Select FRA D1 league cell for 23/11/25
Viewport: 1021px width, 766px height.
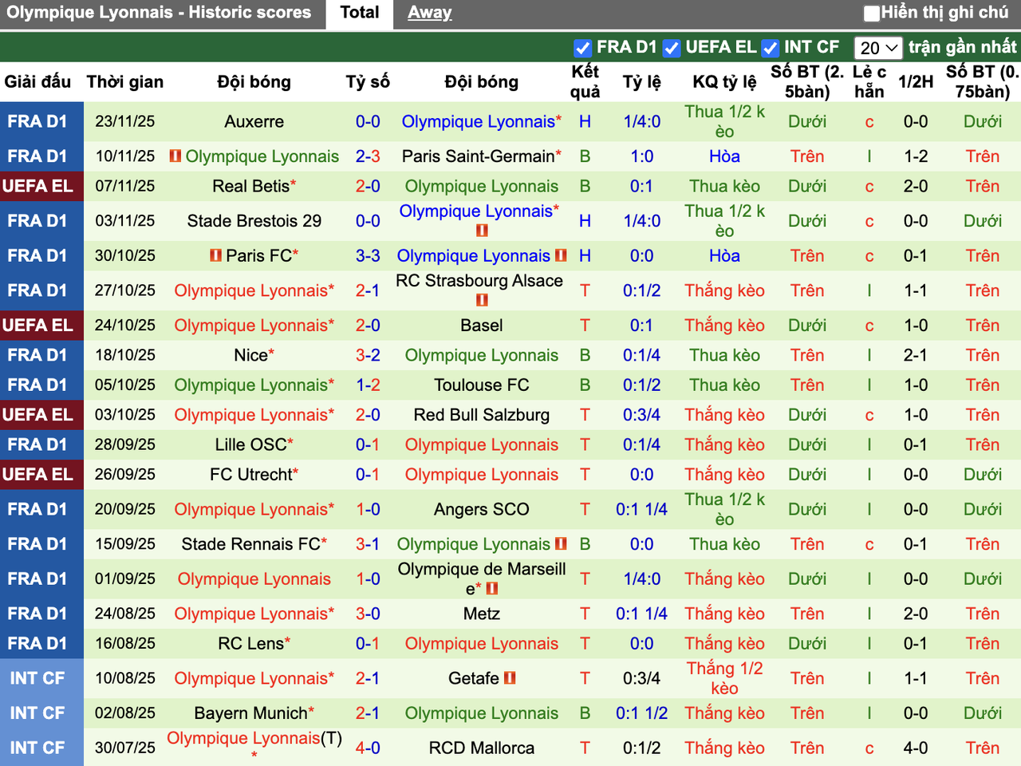[41, 122]
